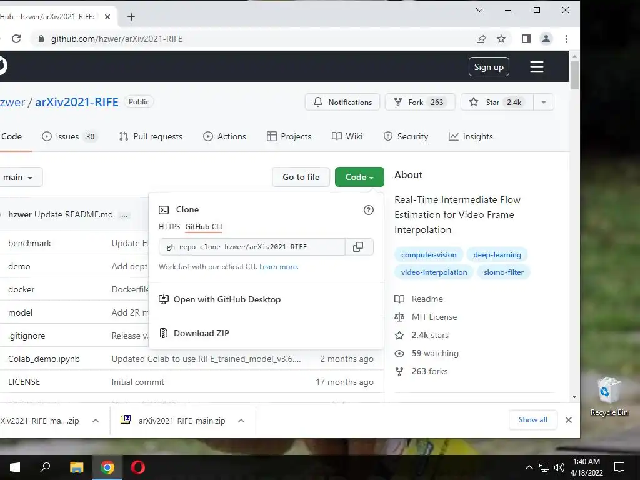The width and height of the screenshot is (640, 480).
Task: Select the HTTPS clone option
Action: click(169, 226)
